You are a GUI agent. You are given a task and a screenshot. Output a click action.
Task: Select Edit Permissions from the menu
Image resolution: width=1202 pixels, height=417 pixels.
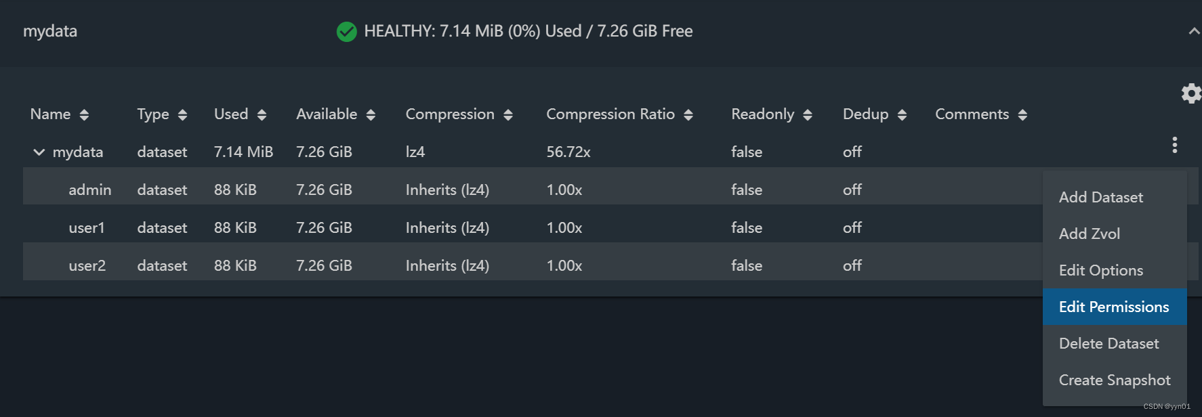1114,307
